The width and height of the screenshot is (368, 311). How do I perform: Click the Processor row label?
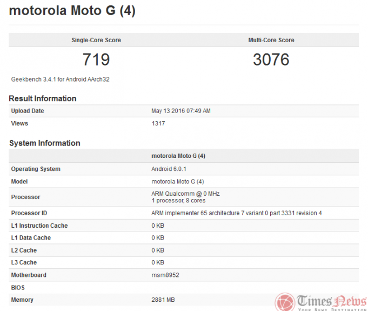tap(25, 197)
